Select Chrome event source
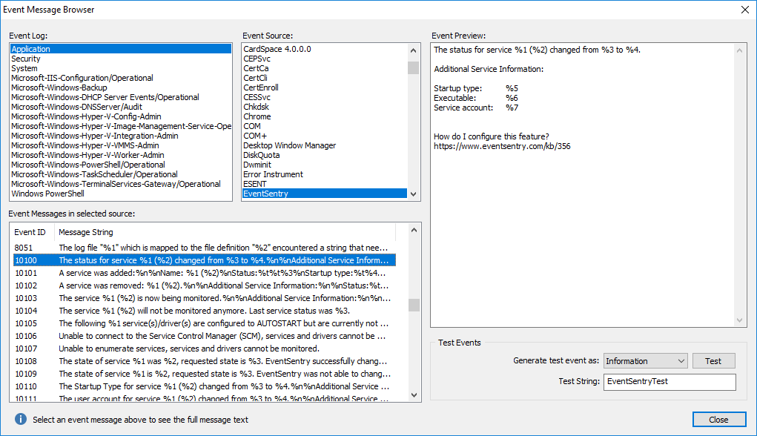 pyautogui.click(x=325, y=116)
